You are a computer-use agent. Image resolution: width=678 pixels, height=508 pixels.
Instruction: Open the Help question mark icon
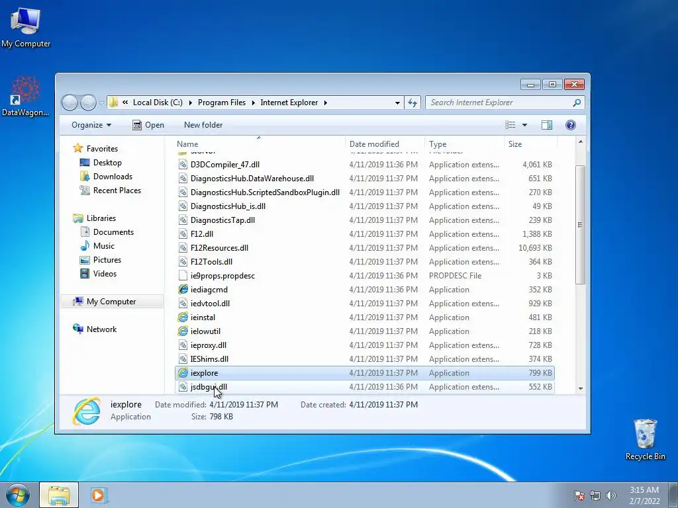(x=570, y=125)
